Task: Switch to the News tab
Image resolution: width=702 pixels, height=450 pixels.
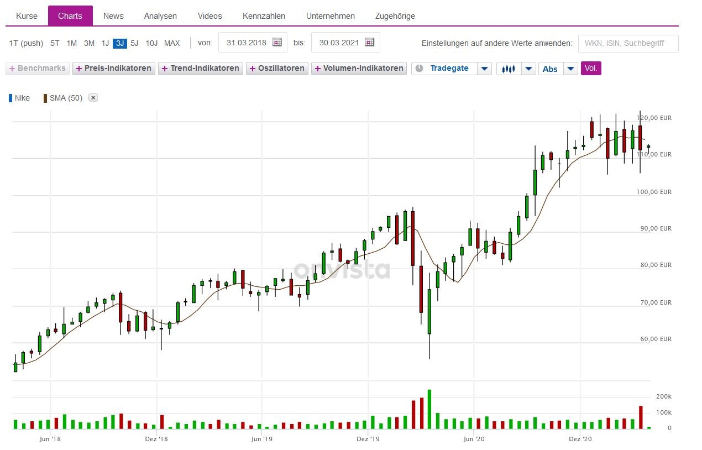Action: pos(113,16)
